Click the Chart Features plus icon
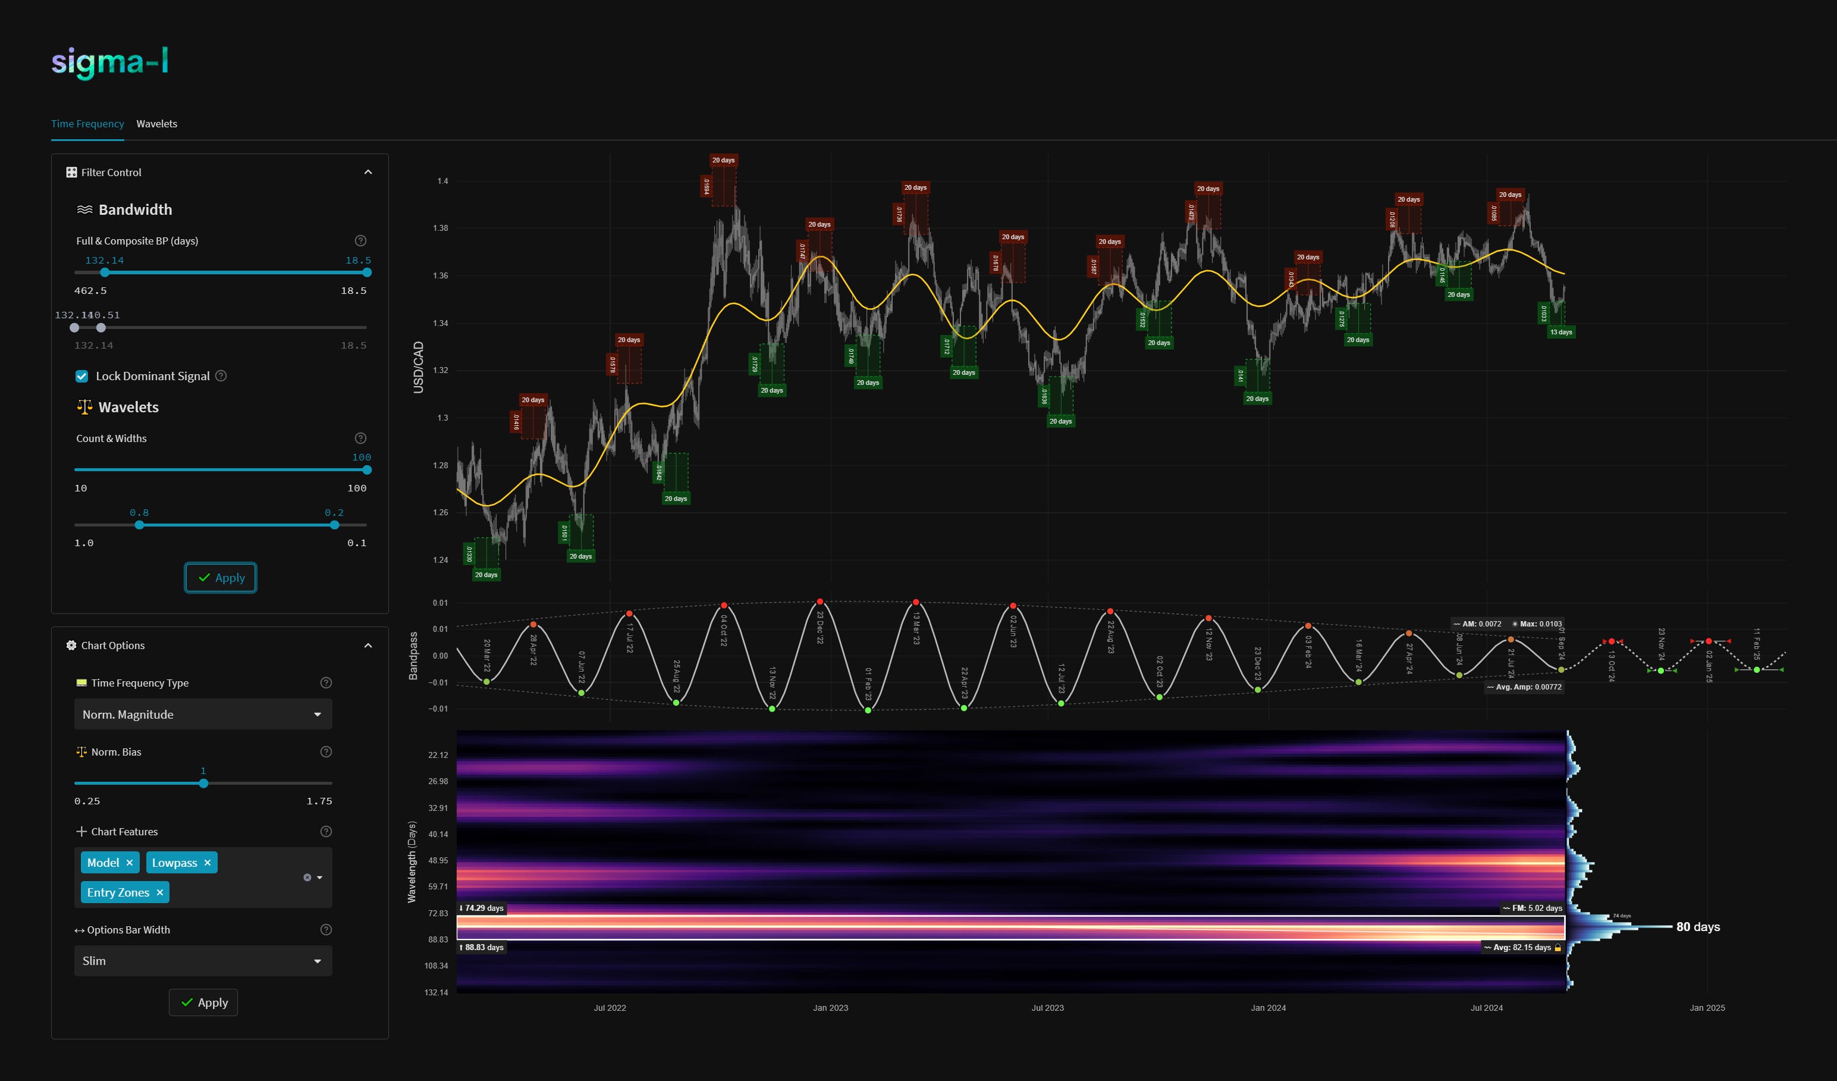 tap(81, 832)
